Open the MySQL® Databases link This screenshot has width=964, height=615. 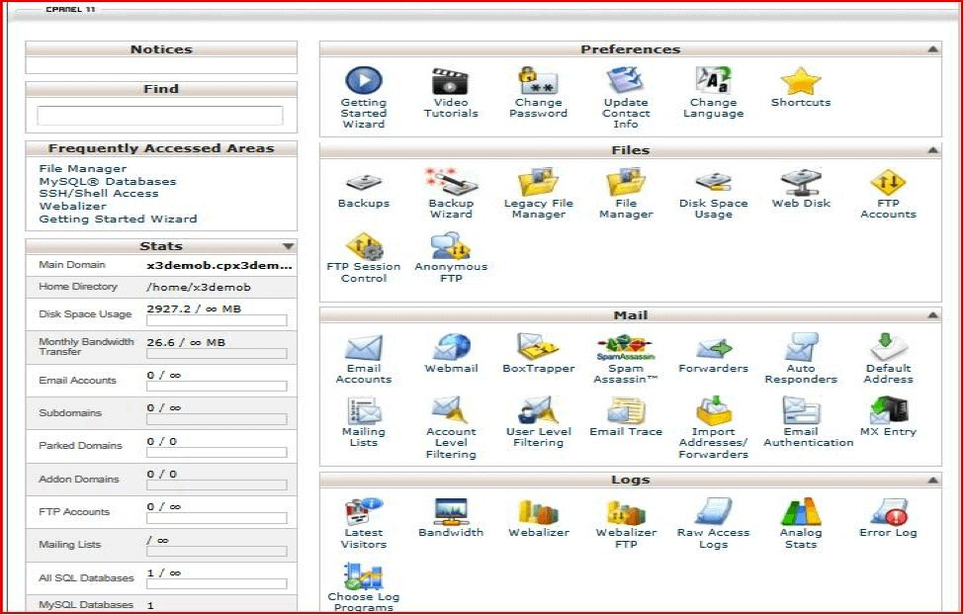click(108, 181)
